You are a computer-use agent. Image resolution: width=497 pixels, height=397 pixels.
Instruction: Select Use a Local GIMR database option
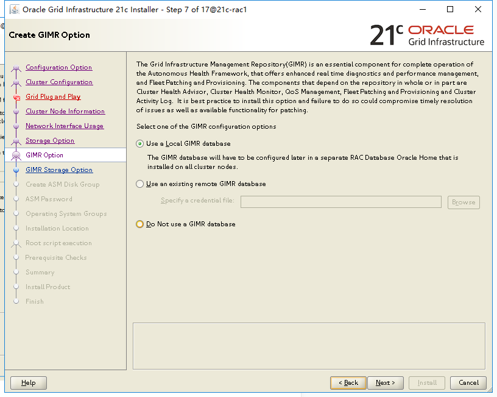(x=139, y=144)
